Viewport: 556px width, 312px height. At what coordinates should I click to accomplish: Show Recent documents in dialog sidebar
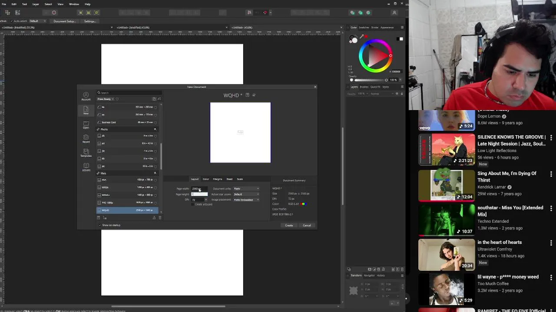[86, 139]
